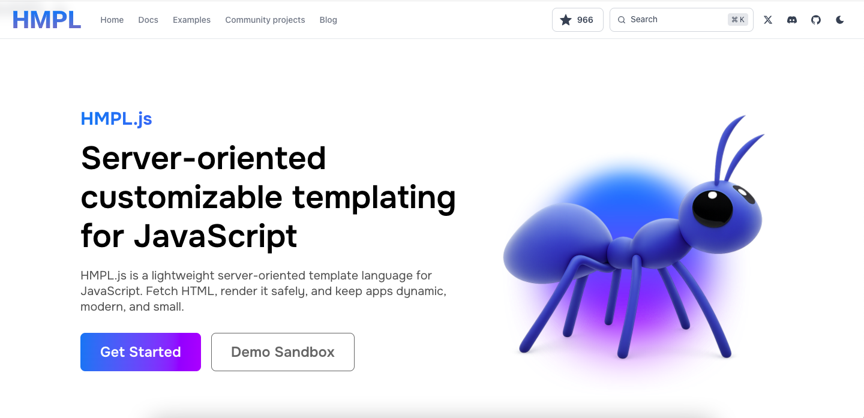Open the GitHub repository icon
864x418 pixels.
click(816, 20)
